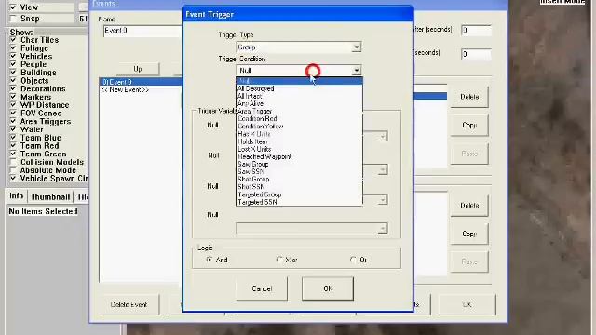Choose Shot SSN condition
Viewport: 596px width, 335px height.
click(300, 186)
